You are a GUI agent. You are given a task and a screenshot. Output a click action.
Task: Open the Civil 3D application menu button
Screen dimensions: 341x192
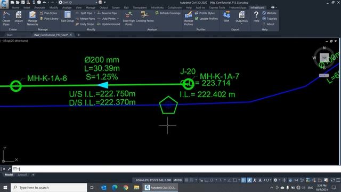point(4,4)
